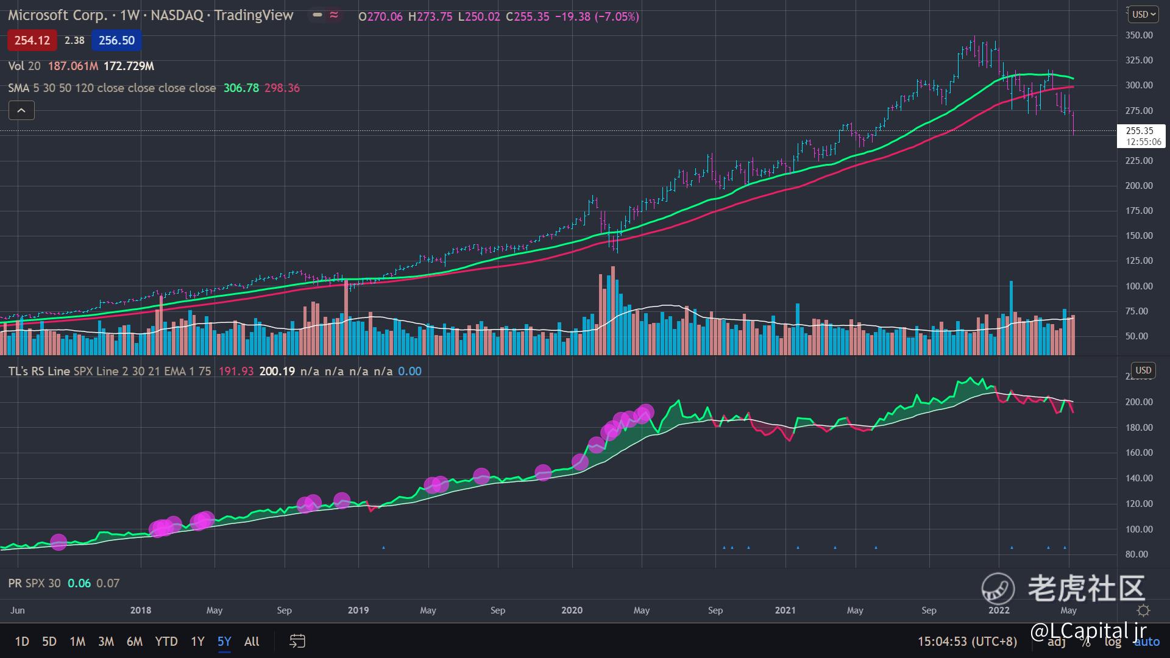Viewport: 1170px width, 658px height.
Task: Select the YTD time range
Action: 166,641
